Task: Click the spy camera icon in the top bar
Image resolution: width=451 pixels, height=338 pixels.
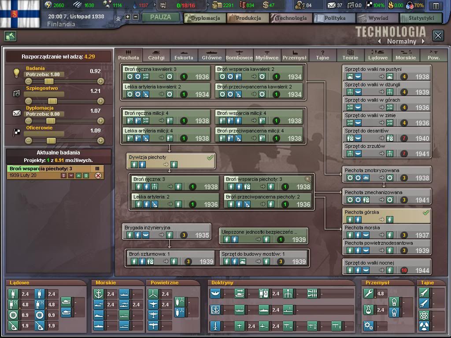Action: [x=351, y=5]
